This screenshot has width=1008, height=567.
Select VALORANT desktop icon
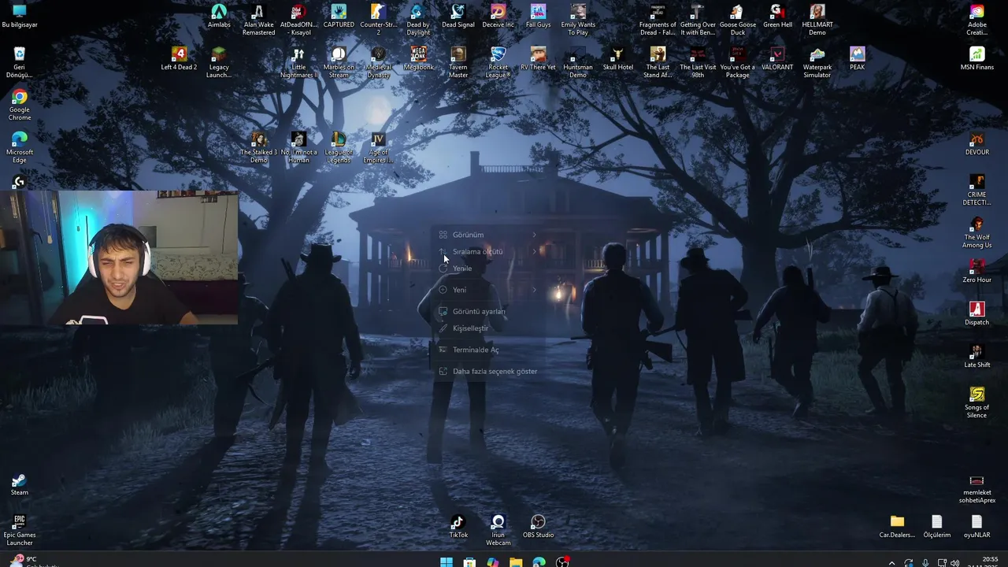(777, 58)
